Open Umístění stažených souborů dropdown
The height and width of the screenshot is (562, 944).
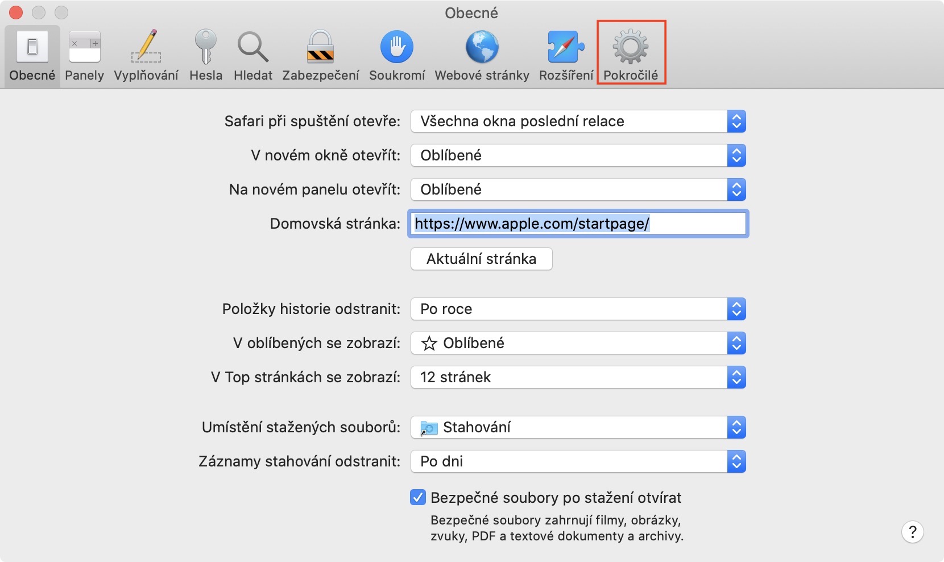578,427
